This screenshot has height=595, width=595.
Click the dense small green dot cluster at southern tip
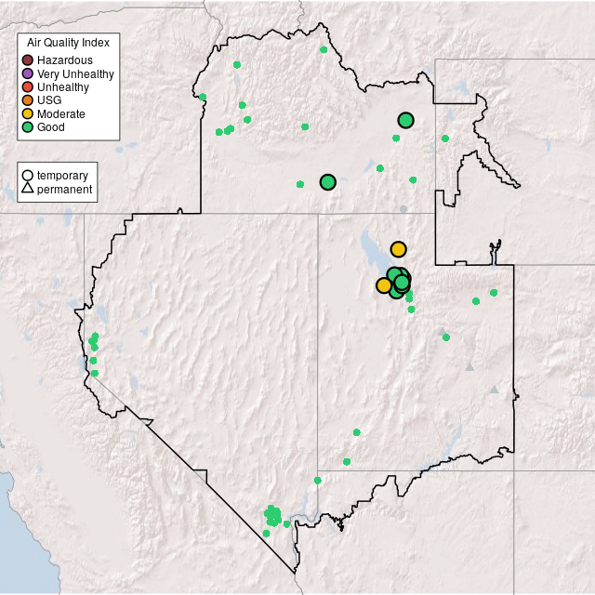click(272, 515)
